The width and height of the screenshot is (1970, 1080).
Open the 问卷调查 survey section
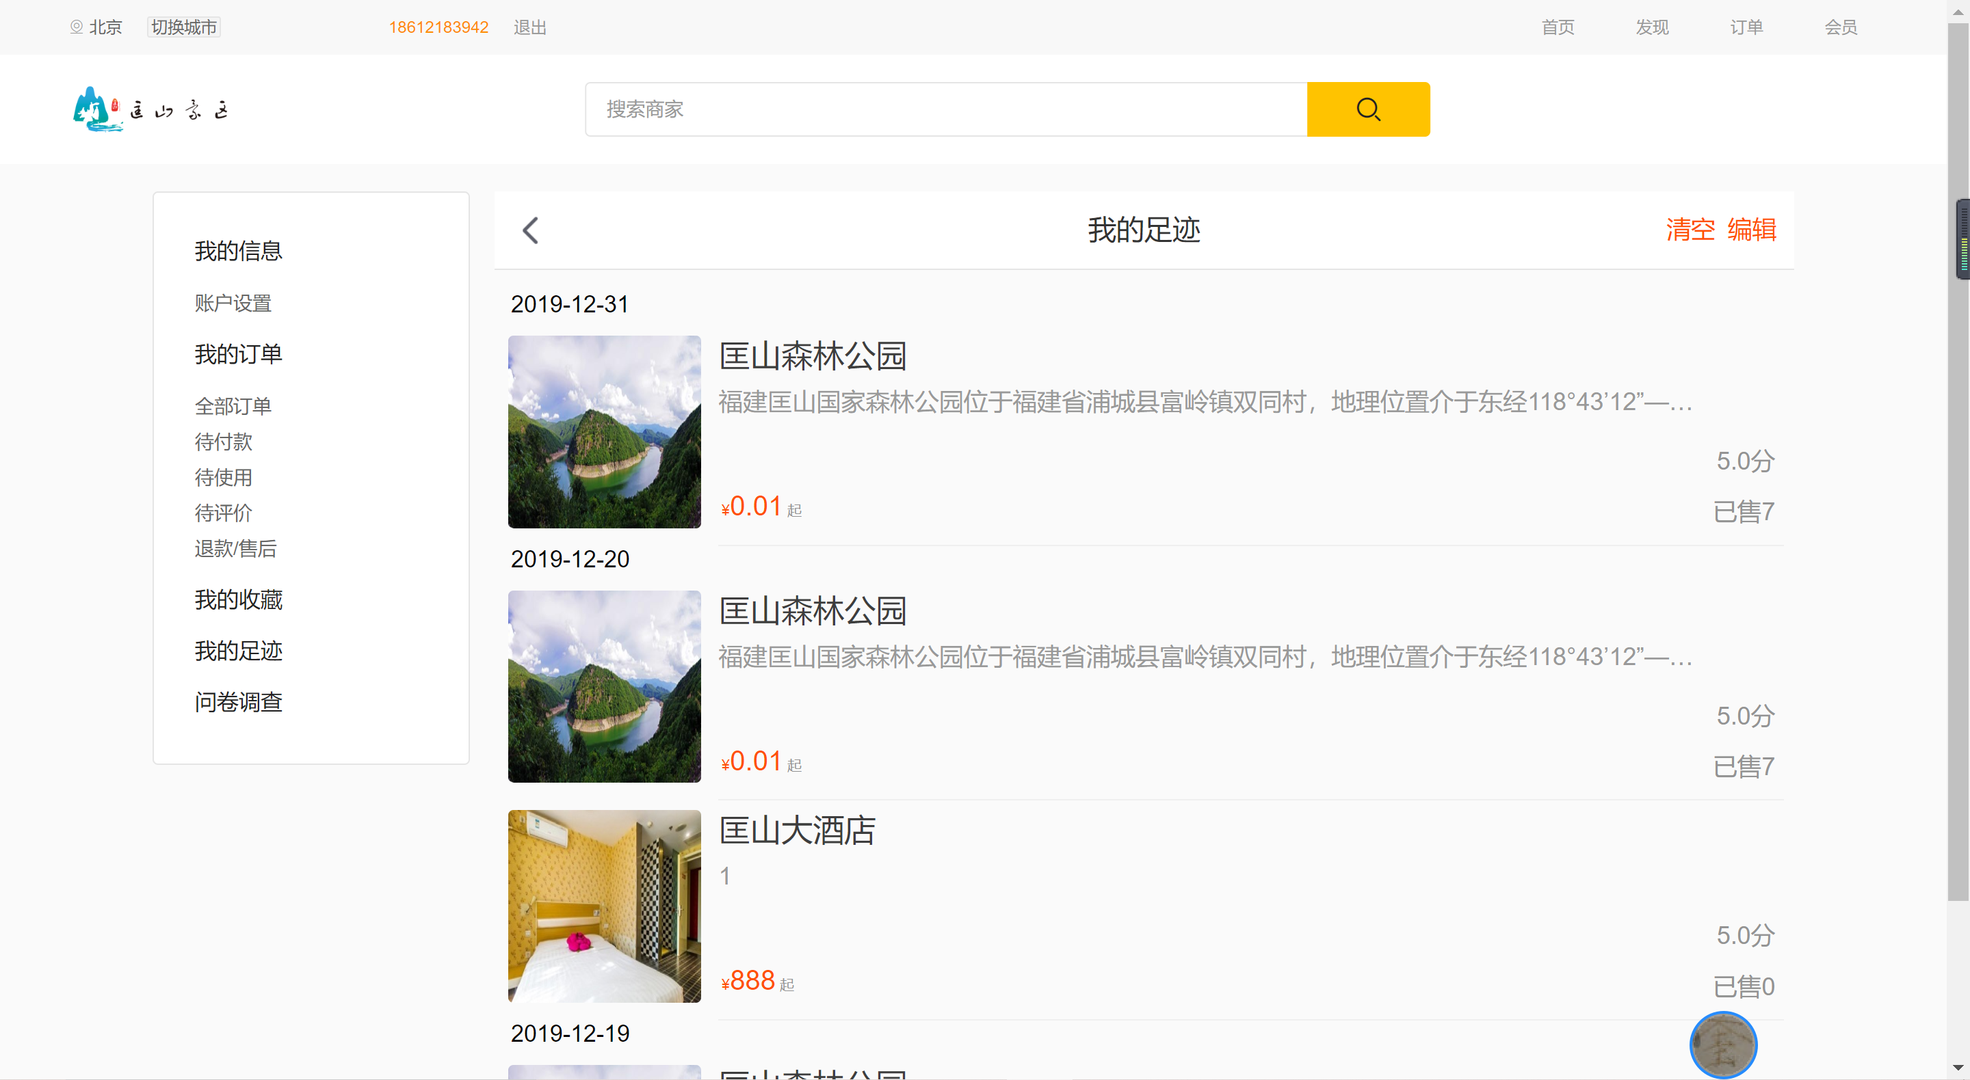238,701
